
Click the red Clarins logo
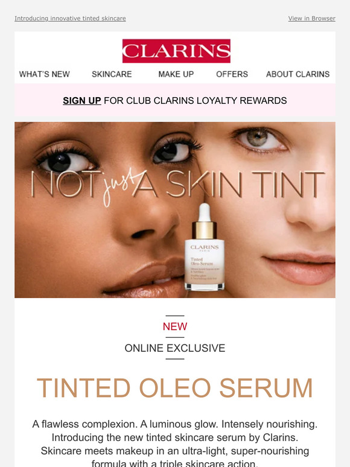[176, 51]
